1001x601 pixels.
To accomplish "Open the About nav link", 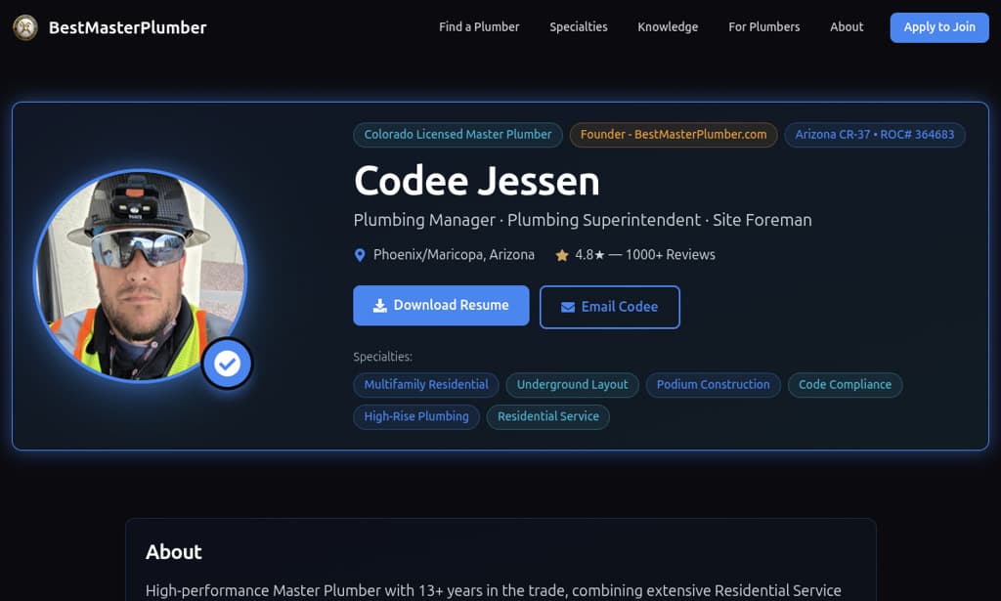I will click(x=847, y=26).
